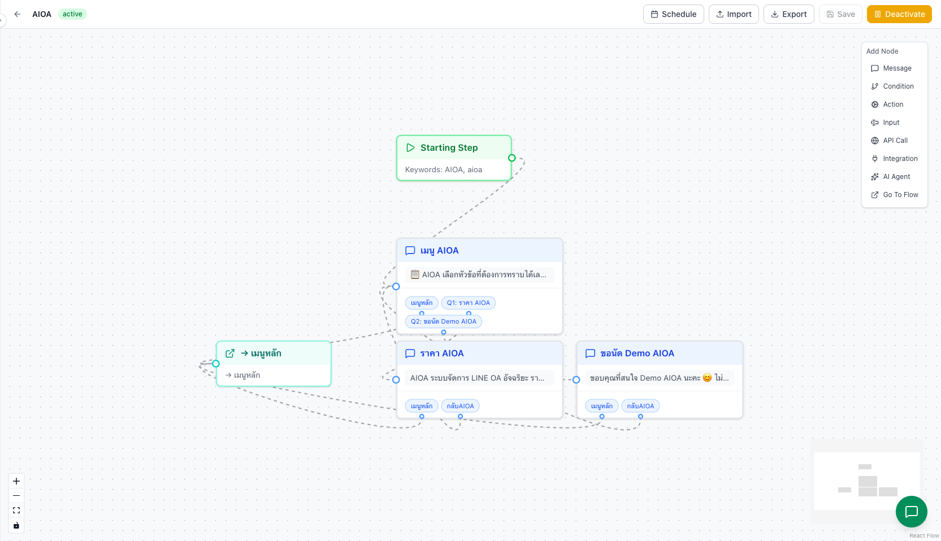
Task: Zoom in using the plus control
Action: tap(16, 481)
